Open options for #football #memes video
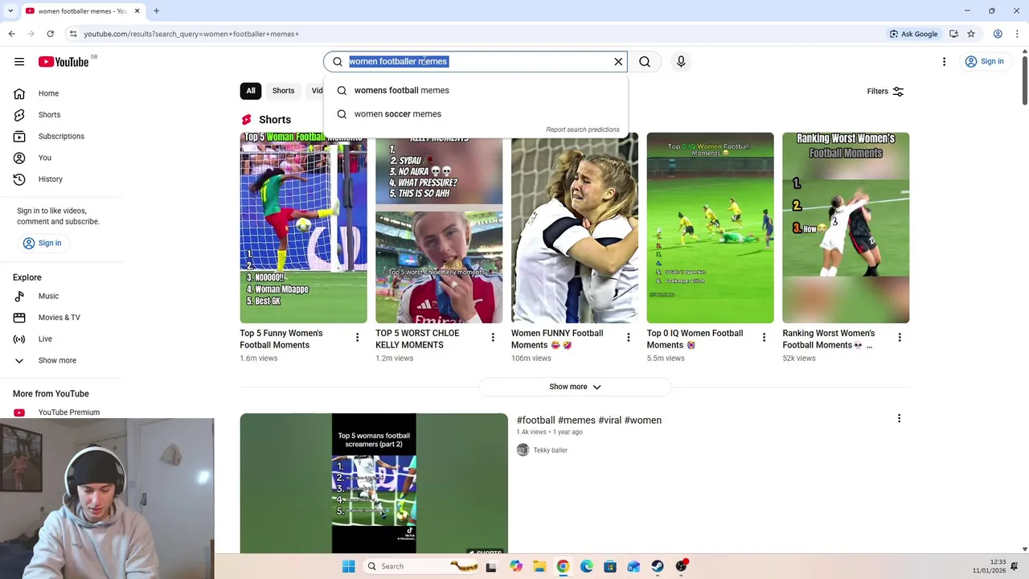The width and height of the screenshot is (1029, 579). pyautogui.click(x=899, y=418)
